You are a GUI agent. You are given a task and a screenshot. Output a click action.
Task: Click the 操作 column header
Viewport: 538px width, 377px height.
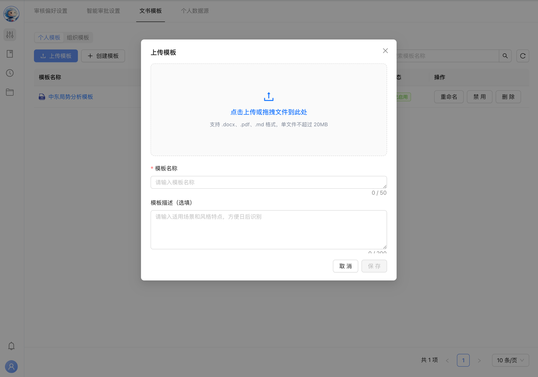pyautogui.click(x=440, y=77)
